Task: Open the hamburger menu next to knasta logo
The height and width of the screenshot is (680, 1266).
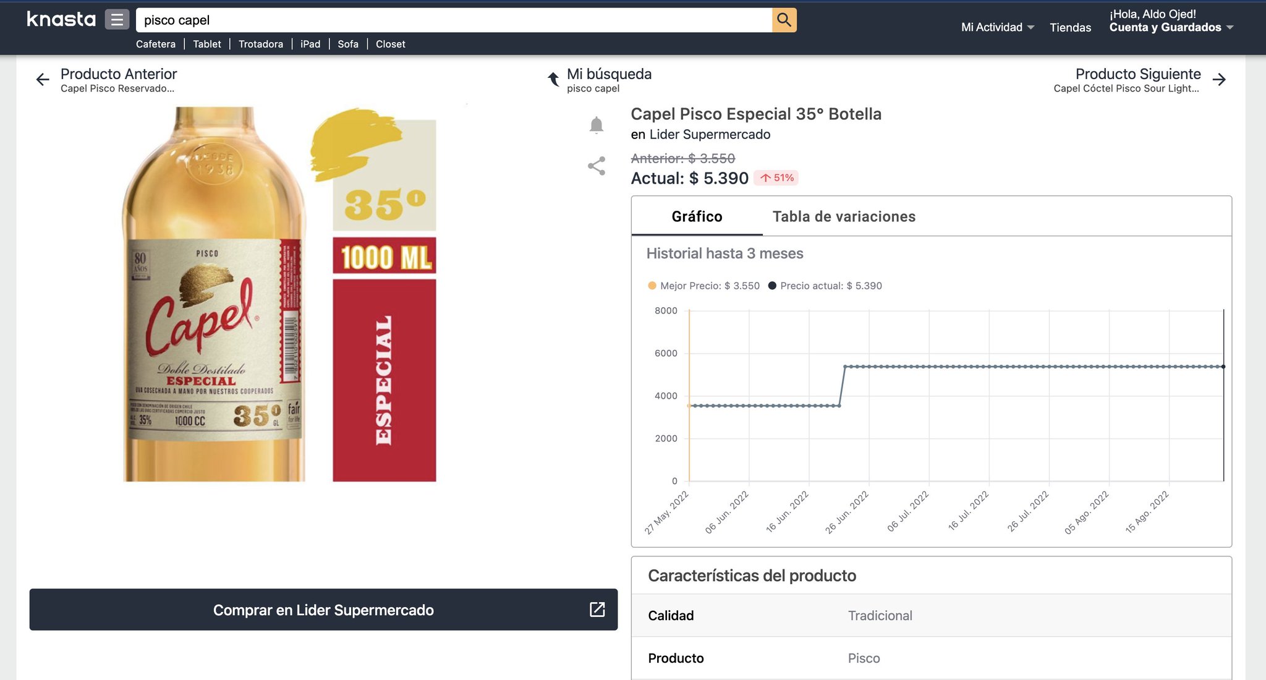Action: (116, 19)
